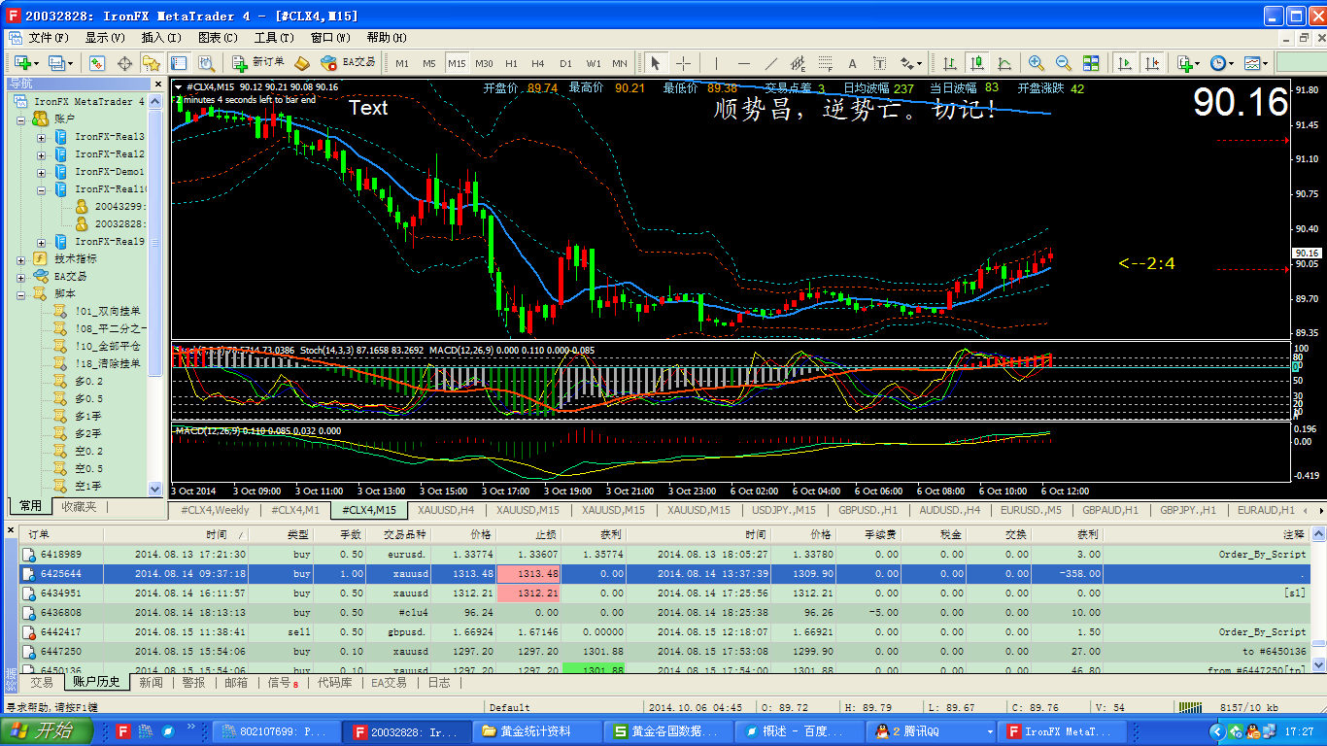This screenshot has width=1327, height=746.
Task: Switch to the 新闻 terminal tab
Action: 151,683
